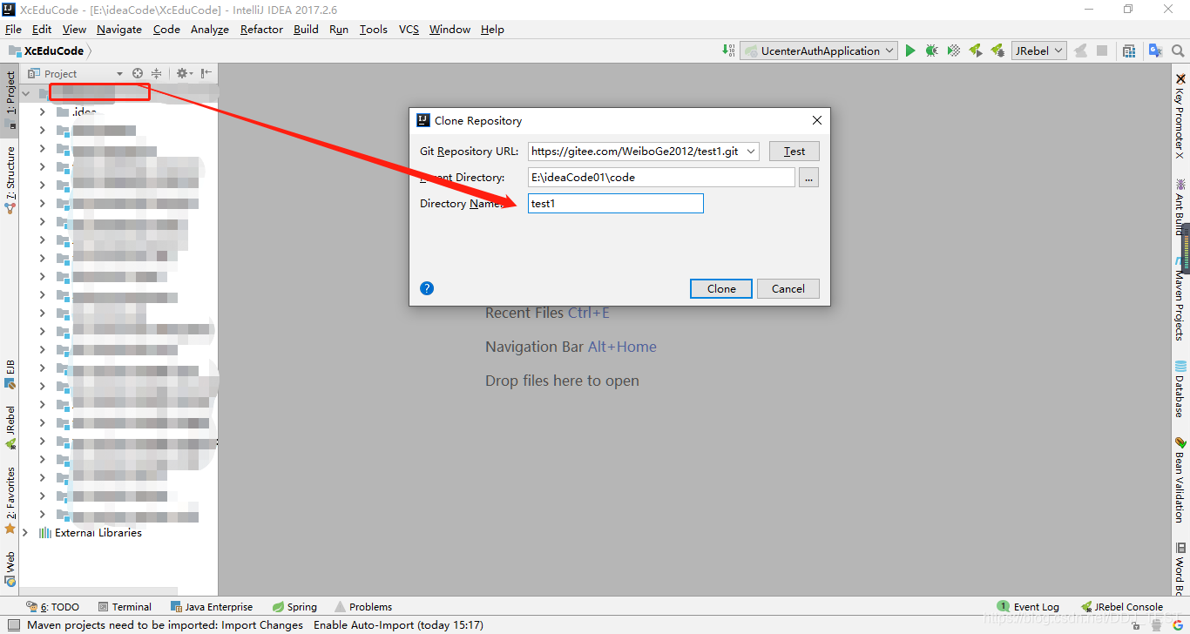
Task: Open the Run menu
Action: 339,29
